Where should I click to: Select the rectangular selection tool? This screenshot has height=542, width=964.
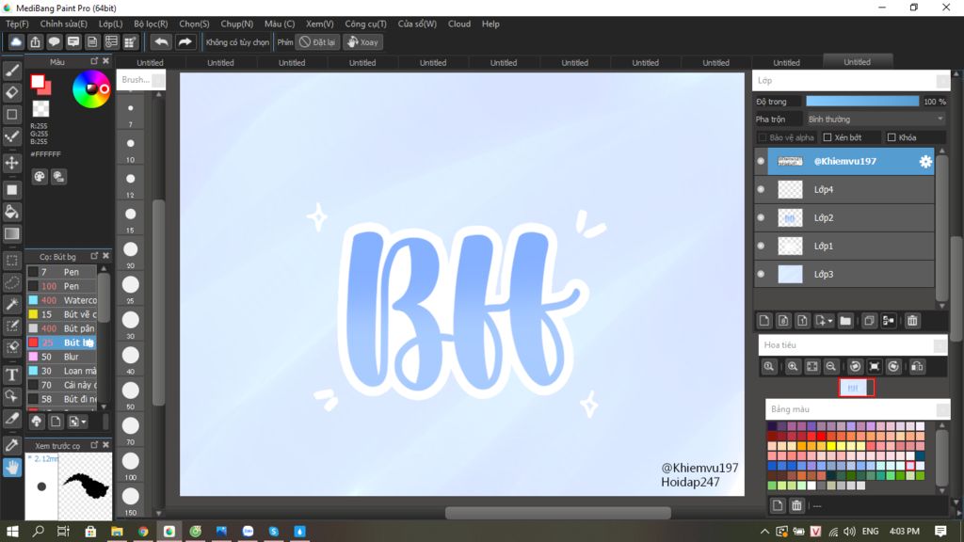pos(11,261)
